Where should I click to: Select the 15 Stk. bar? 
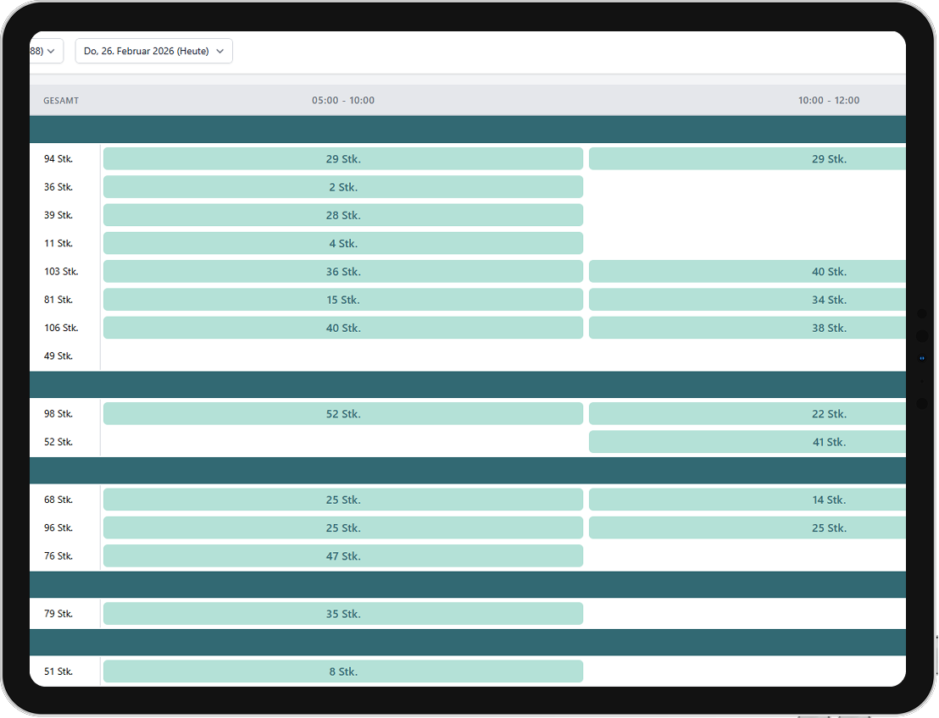343,299
